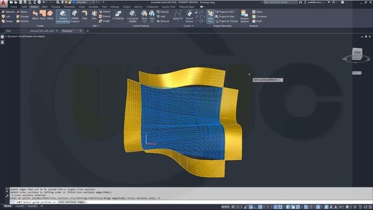This screenshot has height=210, width=373.
Task: Click Show CV button
Action: (145, 16)
